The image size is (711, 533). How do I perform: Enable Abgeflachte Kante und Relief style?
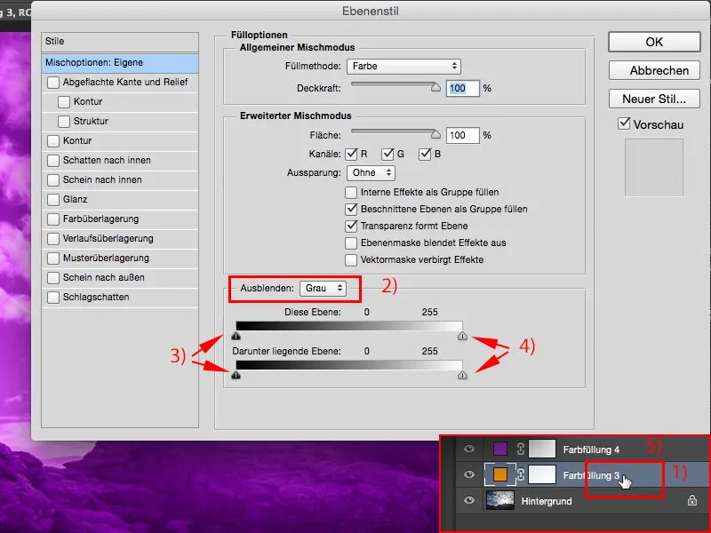53,82
